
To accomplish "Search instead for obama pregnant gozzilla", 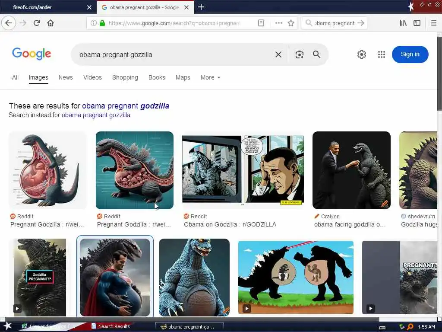I will pyautogui.click(x=96, y=115).
